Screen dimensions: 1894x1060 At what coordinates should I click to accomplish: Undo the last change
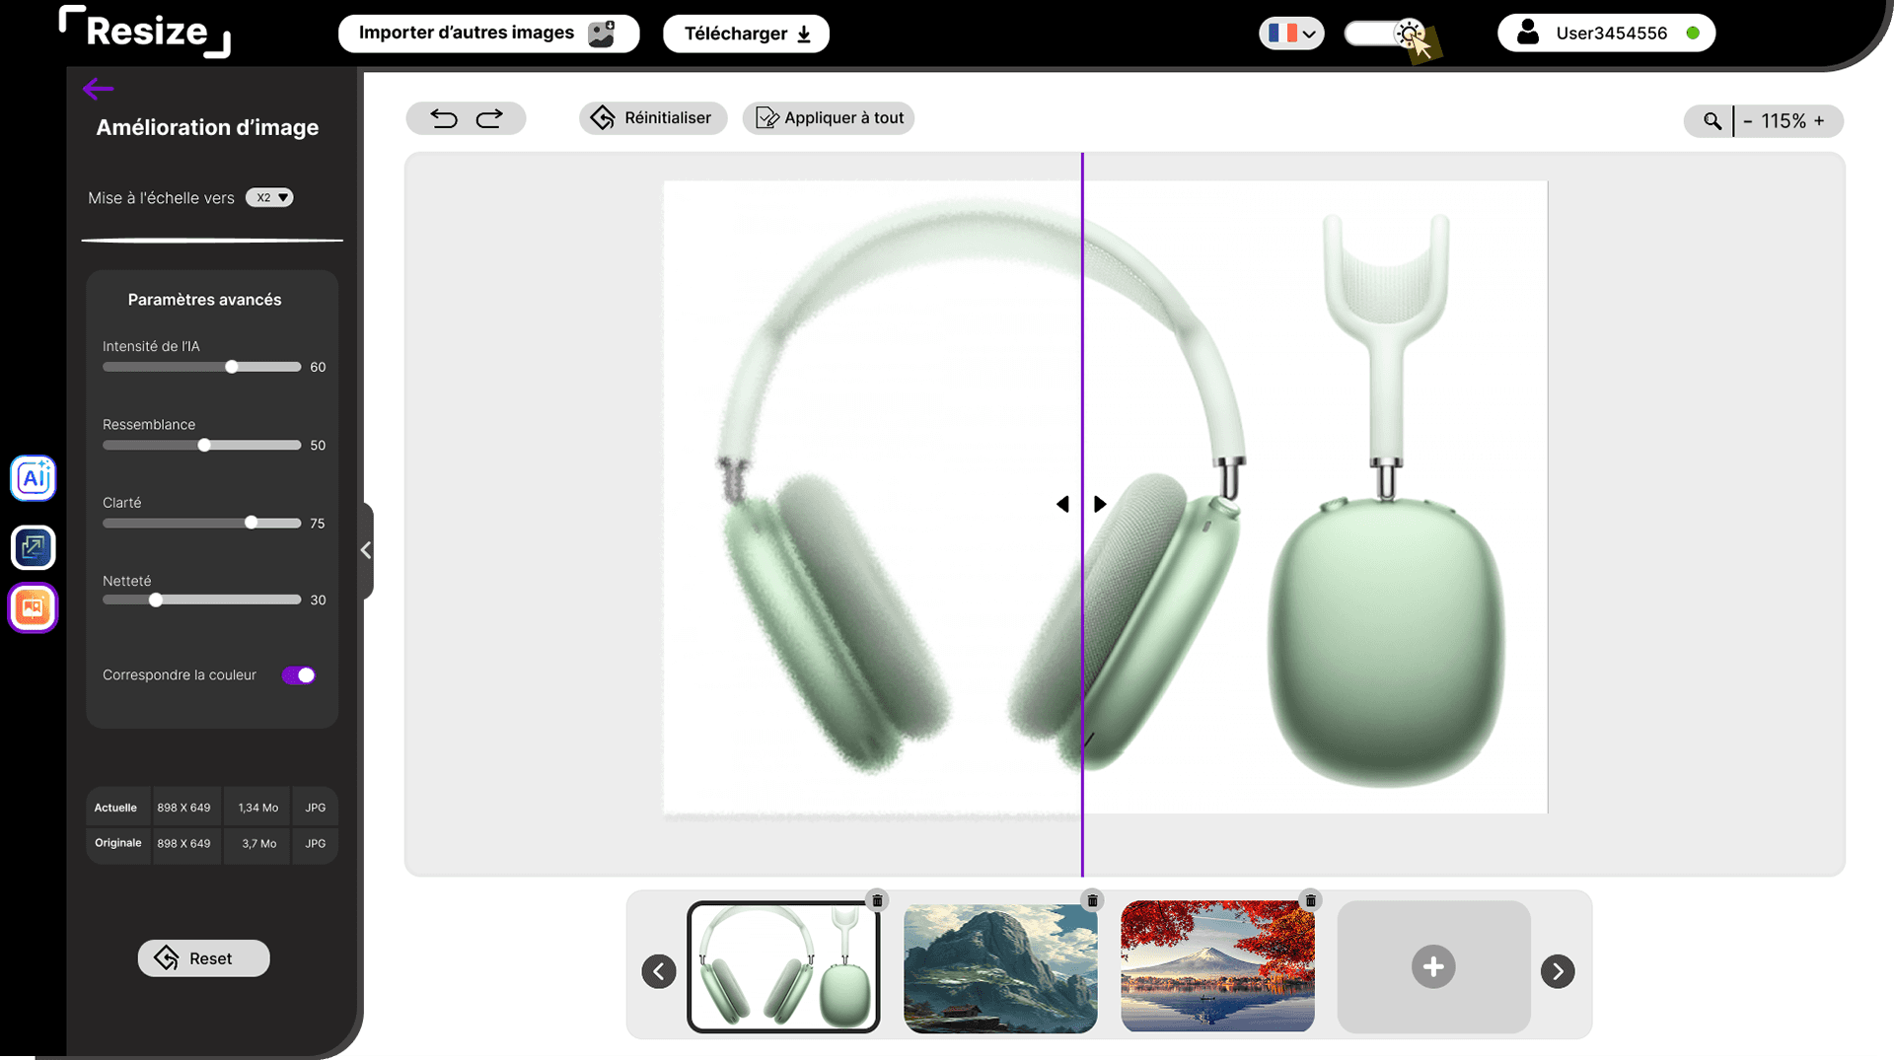(x=444, y=118)
